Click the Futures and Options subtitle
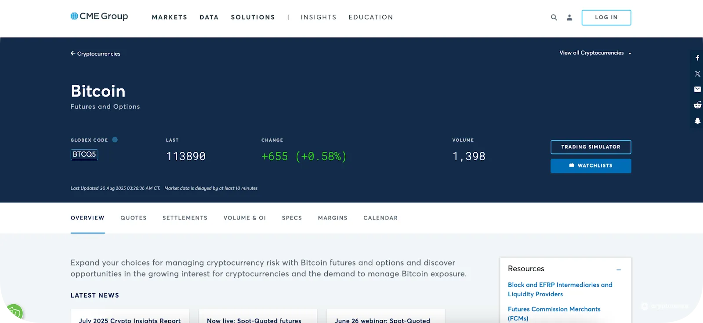 point(105,107)
